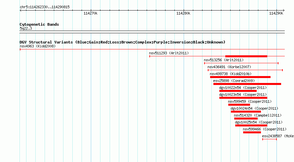The width and height of the screenshot is (294, 162).
Task: Click the 5q22.3 band label
Action: tap(26, 29)
